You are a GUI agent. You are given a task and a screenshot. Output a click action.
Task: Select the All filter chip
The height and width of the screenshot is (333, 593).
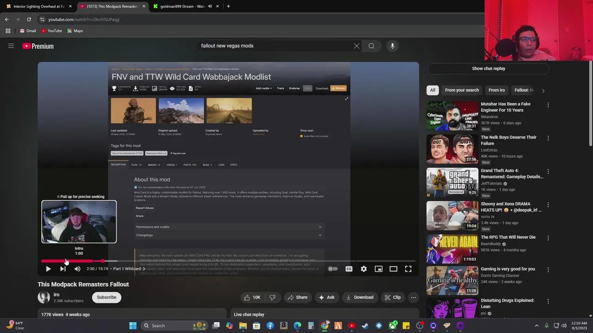[433, 90]
